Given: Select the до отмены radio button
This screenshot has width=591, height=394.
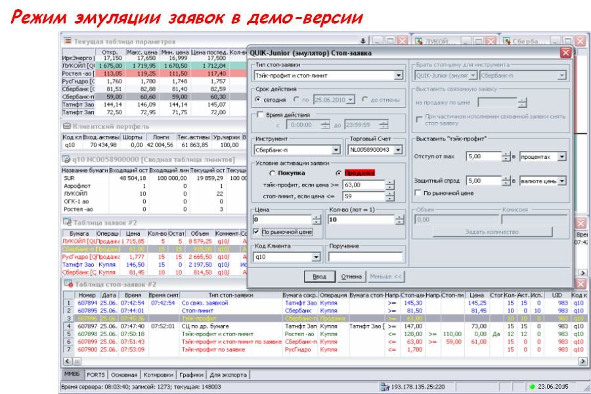Looking at the screenshot, I should pos(364,100).
